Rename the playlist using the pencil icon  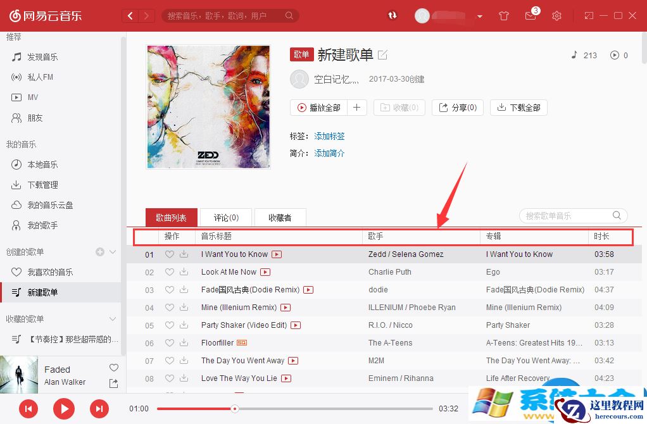[x=382, y=55]
